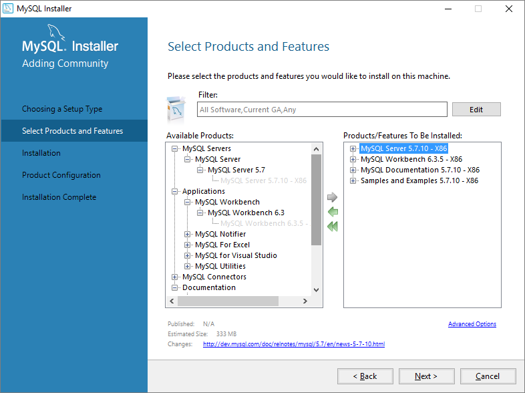Minimize the MySQL Installer window
The width and height of the screenshot is (525, 393).
pos(448,9)
